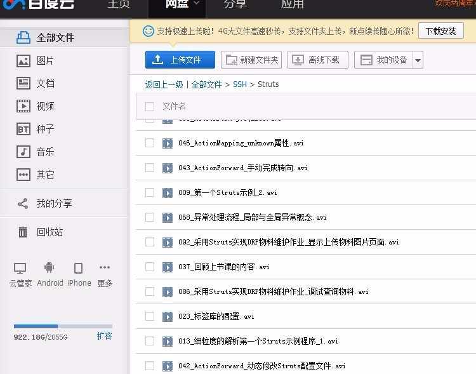Viewport: 476px width, 374px height.
Task: Click the 全部文件 drive icon in sidebar
Action: point(23,37)
